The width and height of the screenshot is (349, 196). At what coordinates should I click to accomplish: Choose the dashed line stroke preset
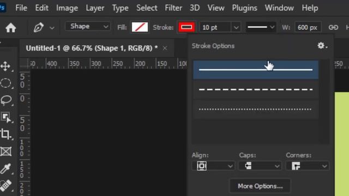tap(256, 89)
